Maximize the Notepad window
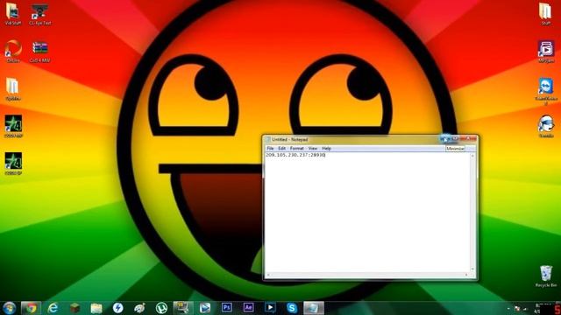Viewport: 561px width, 315px height. pyautogui.click(x=455, y=138)
